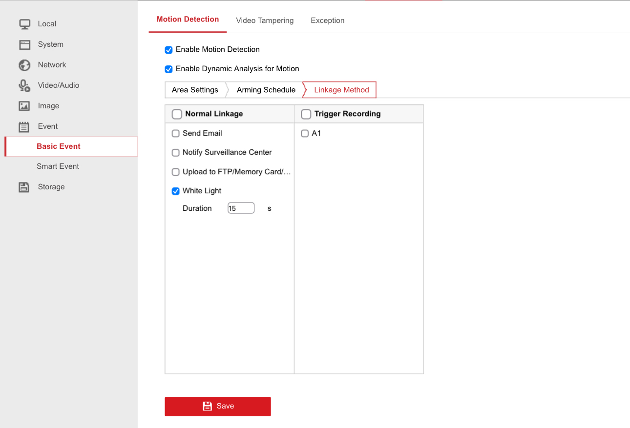Viewport: 630px width, 428px height.
Task: Enable A1 channel for trigger recording
Action: (305, 133)
